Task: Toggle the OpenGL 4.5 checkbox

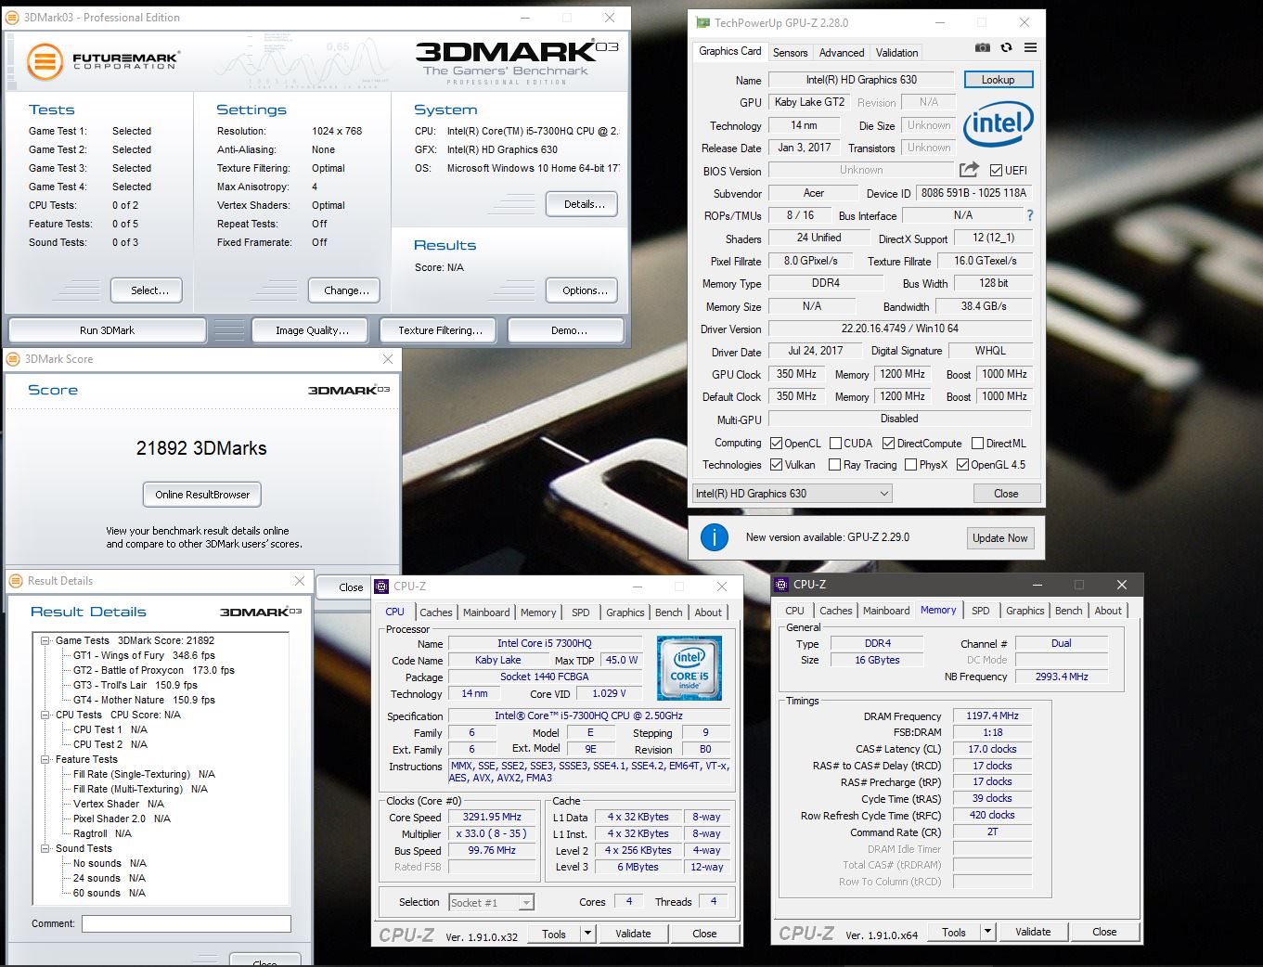Action: [x=962, y=465]
